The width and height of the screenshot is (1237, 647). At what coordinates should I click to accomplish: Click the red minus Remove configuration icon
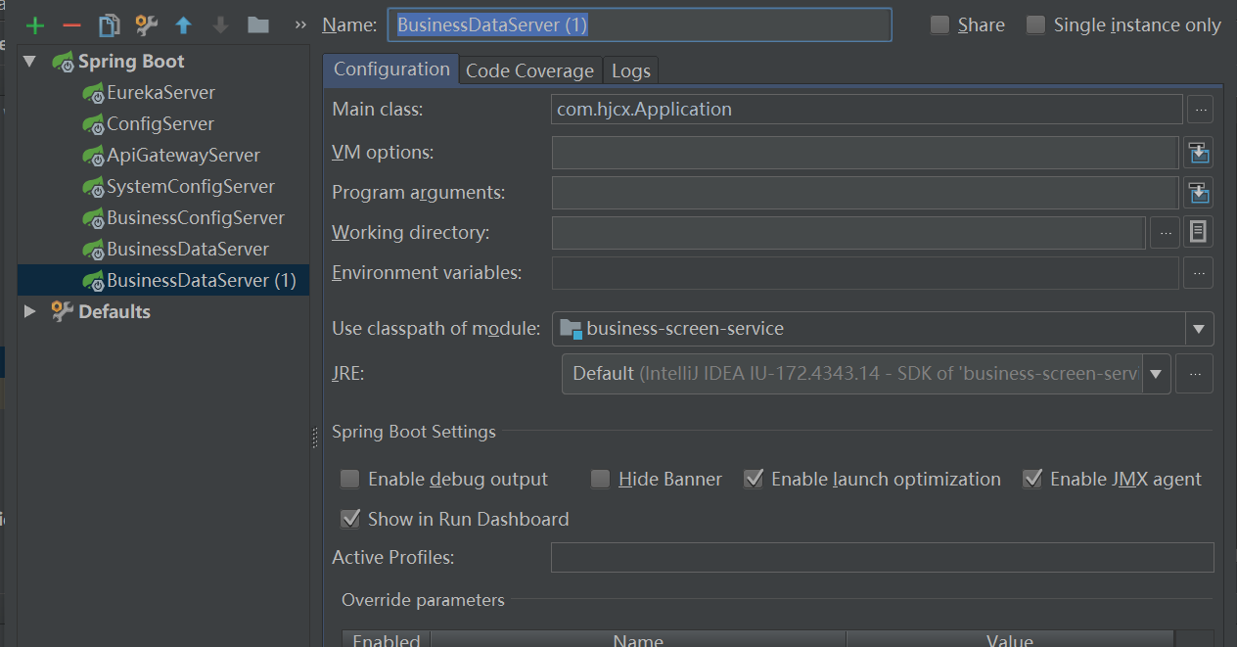point(71,25)
